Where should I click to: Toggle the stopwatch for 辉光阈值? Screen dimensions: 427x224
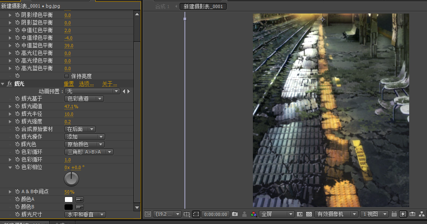click(x=17, y=107)
